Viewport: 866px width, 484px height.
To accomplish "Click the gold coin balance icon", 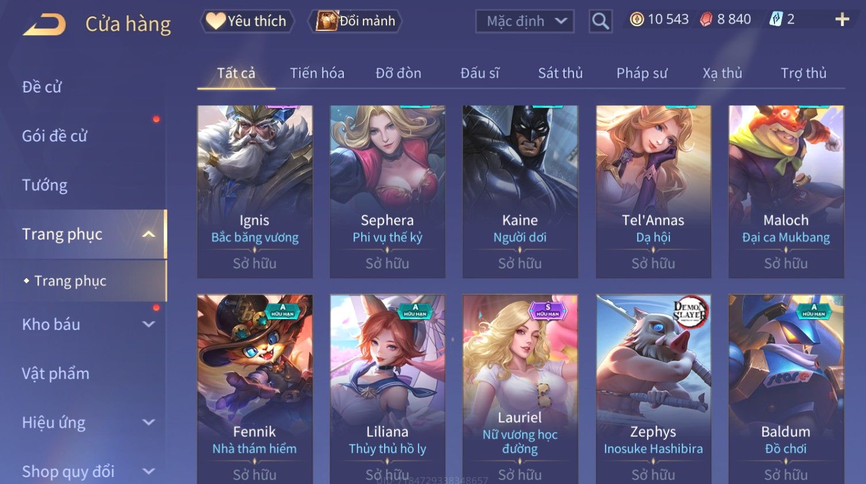I will (x=637, y=20).
